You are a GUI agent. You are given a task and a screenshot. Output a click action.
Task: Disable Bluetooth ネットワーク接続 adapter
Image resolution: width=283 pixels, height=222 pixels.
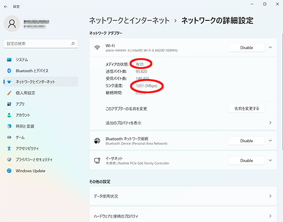[x=246, y=141]
